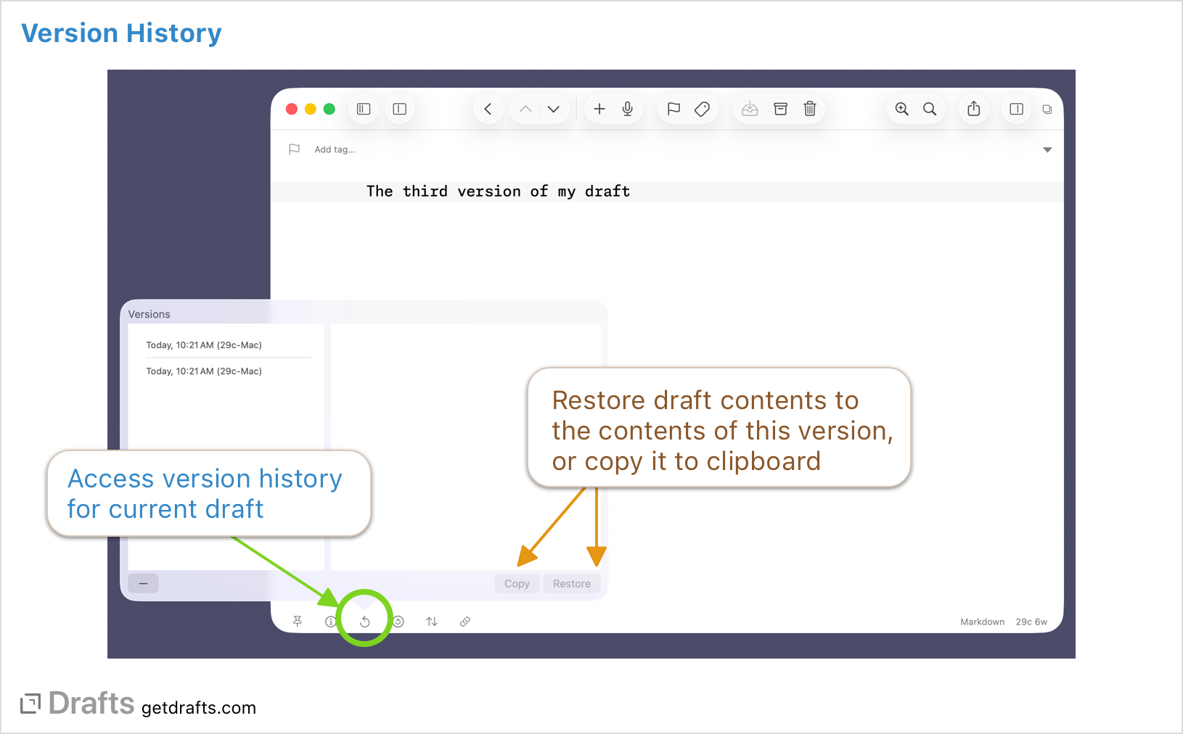
Task: Toggle the left drafts sidebar
Action: click(363, 109)
